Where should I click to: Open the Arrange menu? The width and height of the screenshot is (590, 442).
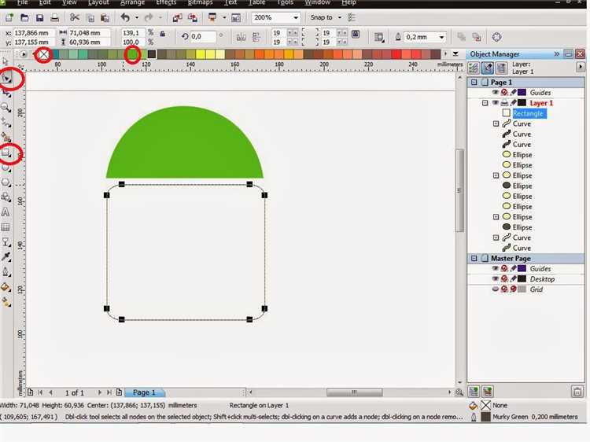(132, 2)
